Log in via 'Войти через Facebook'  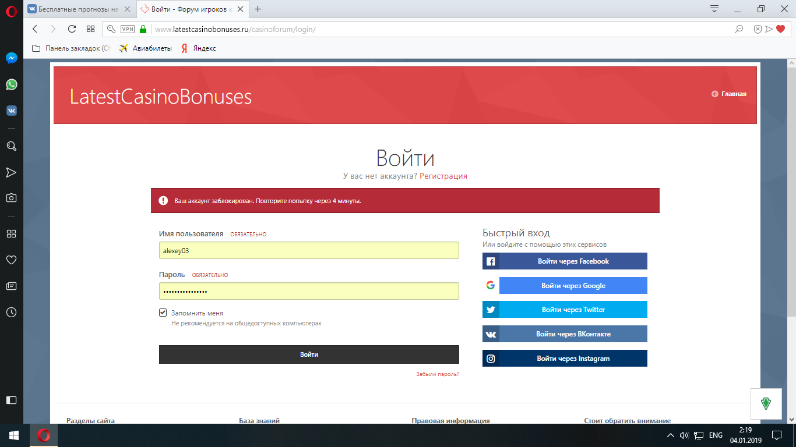click(565, 261)
